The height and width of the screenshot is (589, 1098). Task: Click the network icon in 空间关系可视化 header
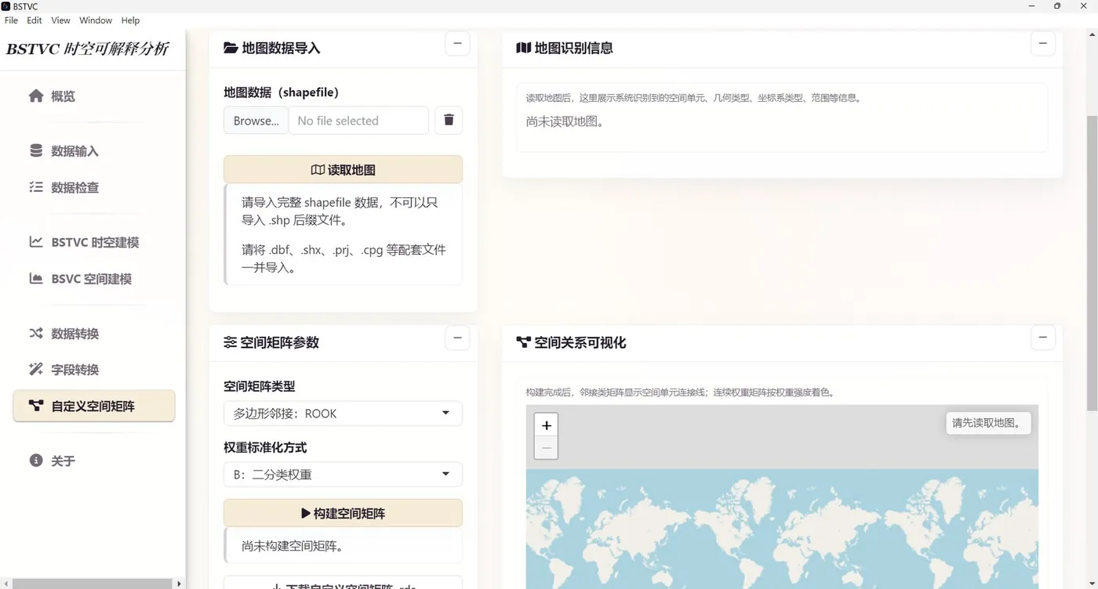(523, 342)
